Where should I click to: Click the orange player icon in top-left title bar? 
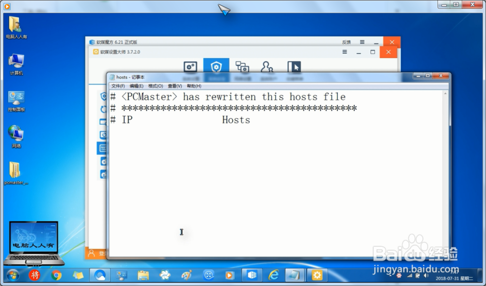point(7,6)
